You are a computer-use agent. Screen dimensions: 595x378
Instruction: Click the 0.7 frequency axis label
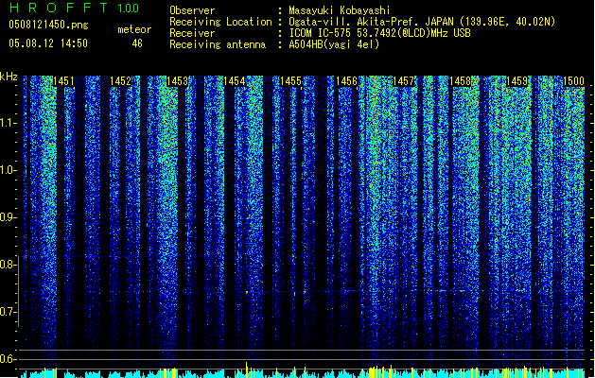tap(8, 312)
